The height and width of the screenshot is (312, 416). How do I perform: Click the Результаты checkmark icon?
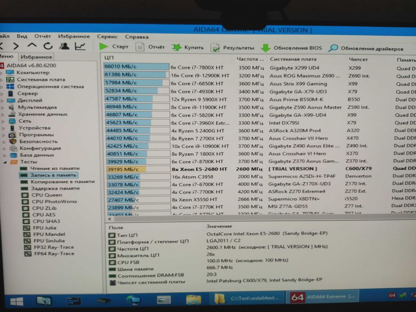point(215,48)
